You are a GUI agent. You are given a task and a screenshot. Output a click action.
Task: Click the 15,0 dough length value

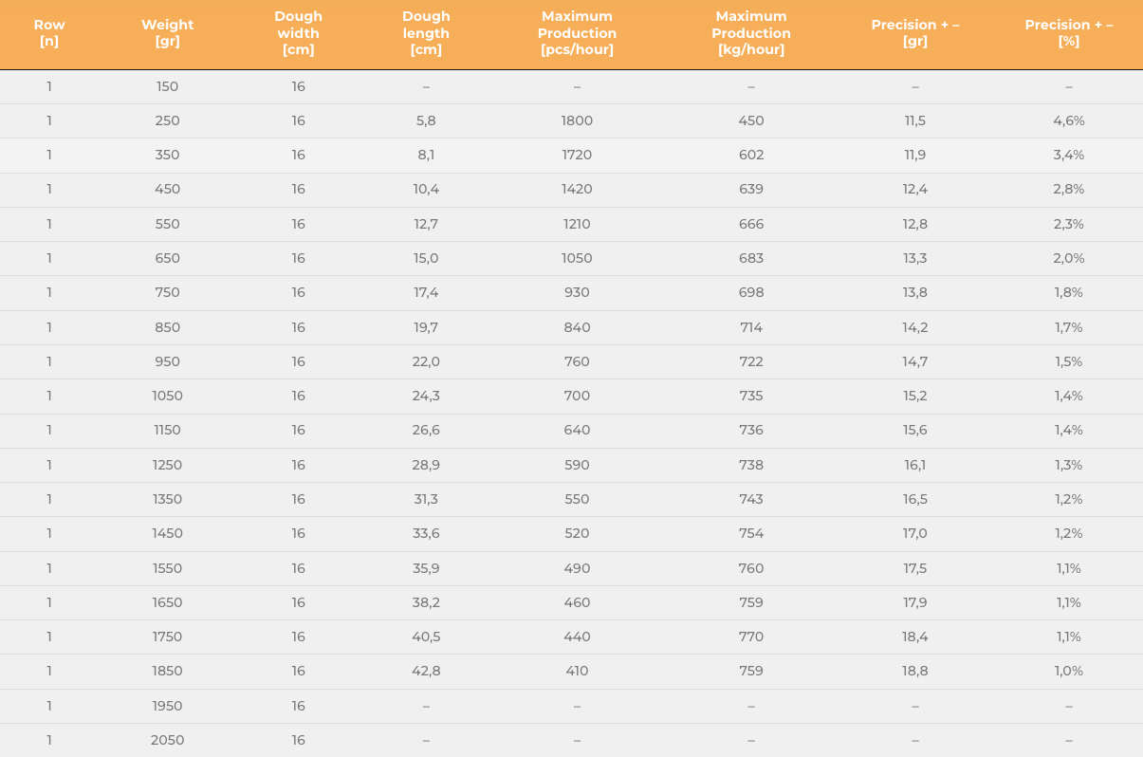click(x=426, y=258)
